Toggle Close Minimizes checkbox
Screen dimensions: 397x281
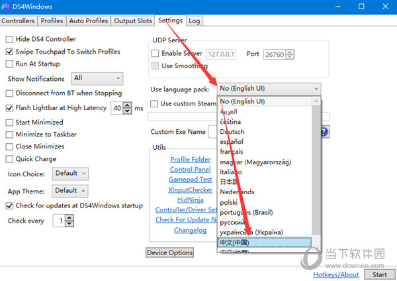[x=9, y=146]
